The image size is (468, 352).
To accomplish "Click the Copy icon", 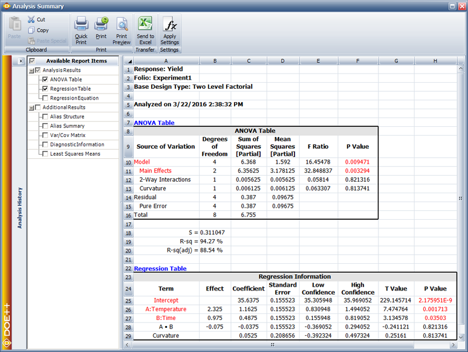I will tap(31, 30).
